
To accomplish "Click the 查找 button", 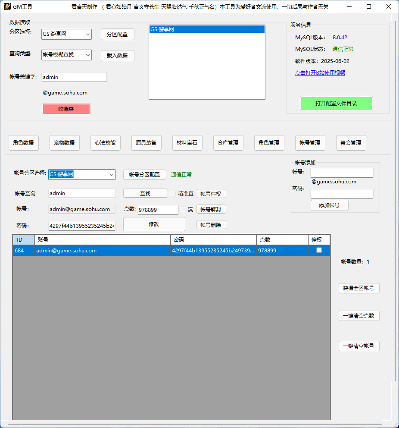I will [x=145, y=194].
